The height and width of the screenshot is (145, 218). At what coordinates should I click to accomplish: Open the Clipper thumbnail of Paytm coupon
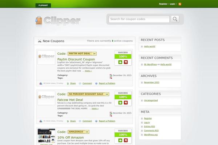click(x=46, y=57)
